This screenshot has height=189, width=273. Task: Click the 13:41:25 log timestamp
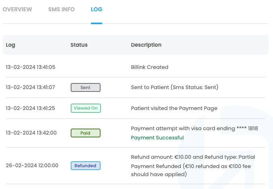(30, 108)
